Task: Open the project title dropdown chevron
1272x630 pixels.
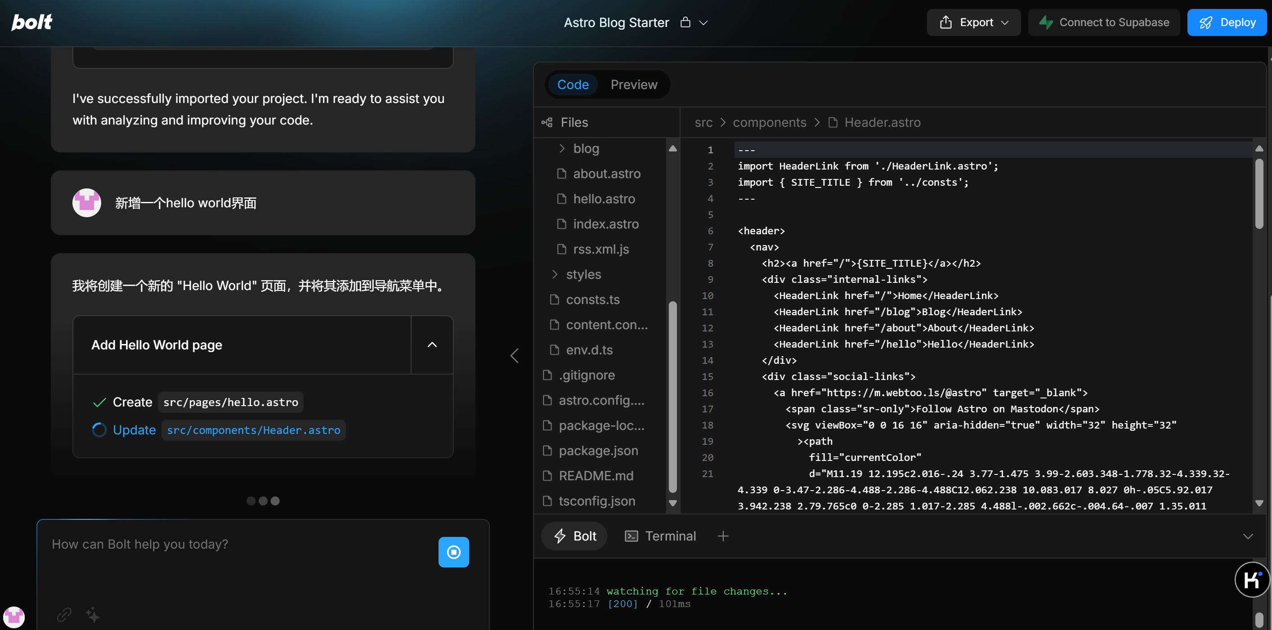Action: click(x=703, y=23)
